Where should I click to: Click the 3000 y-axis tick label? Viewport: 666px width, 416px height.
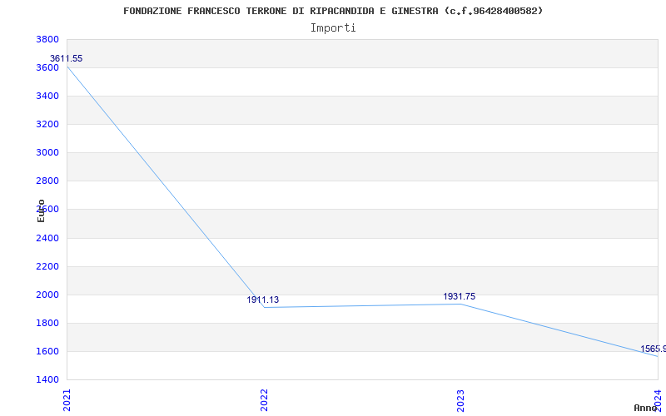click(x=47, y=153)
